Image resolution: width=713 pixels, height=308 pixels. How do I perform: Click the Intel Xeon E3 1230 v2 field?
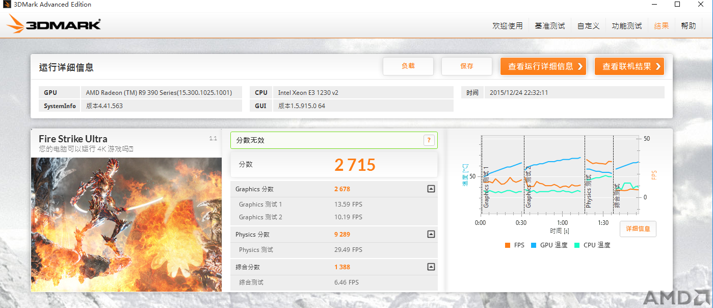coord(363,92)
